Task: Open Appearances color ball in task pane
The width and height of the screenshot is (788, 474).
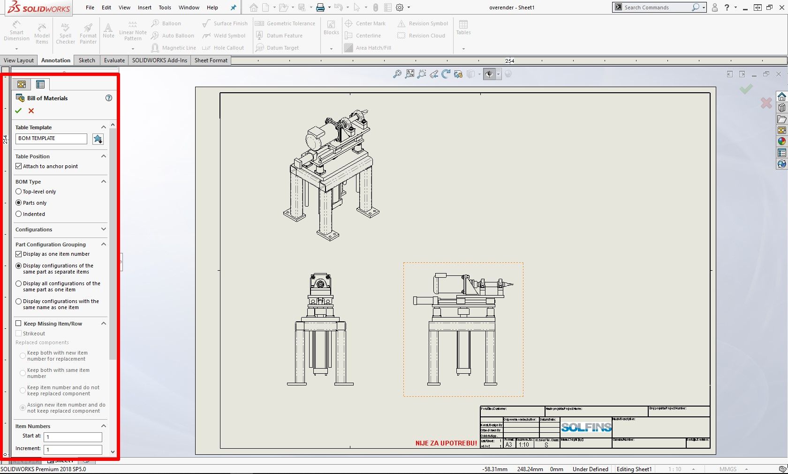Action: (781, 141)
